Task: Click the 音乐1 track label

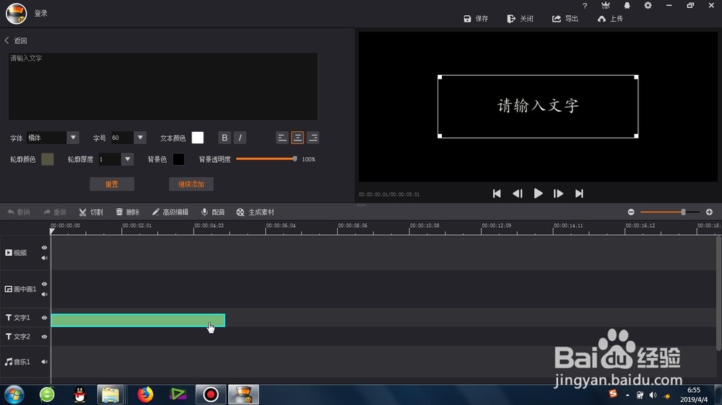Action: 17,362
